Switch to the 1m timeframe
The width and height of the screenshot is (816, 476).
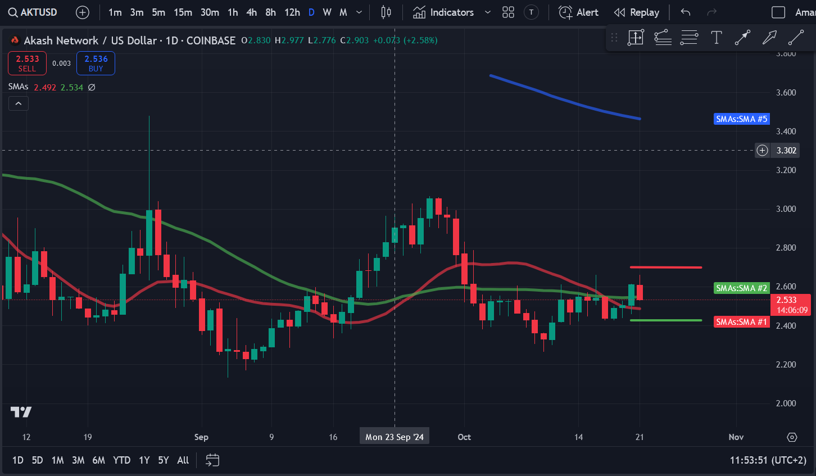click(x=115, y=12)
